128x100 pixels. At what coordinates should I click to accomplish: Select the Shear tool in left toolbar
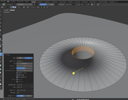[x=1, y=84]
